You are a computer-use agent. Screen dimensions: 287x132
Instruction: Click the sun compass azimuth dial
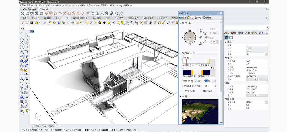coord(190,37)
